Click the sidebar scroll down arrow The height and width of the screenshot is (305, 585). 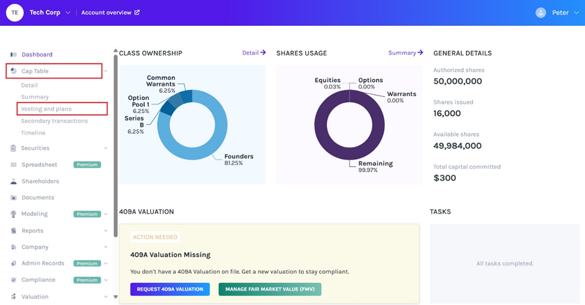coord(115,297)
